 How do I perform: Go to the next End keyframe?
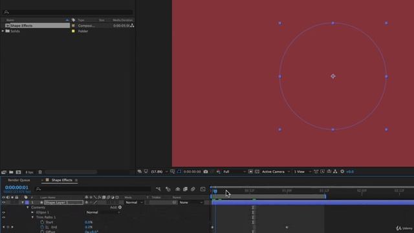click(x=12, y=227)
